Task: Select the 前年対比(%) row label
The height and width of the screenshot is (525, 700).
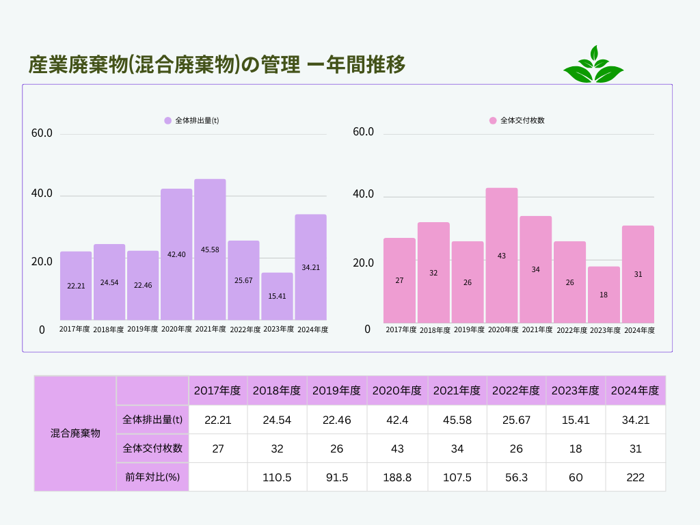Action: coord(152,477)
